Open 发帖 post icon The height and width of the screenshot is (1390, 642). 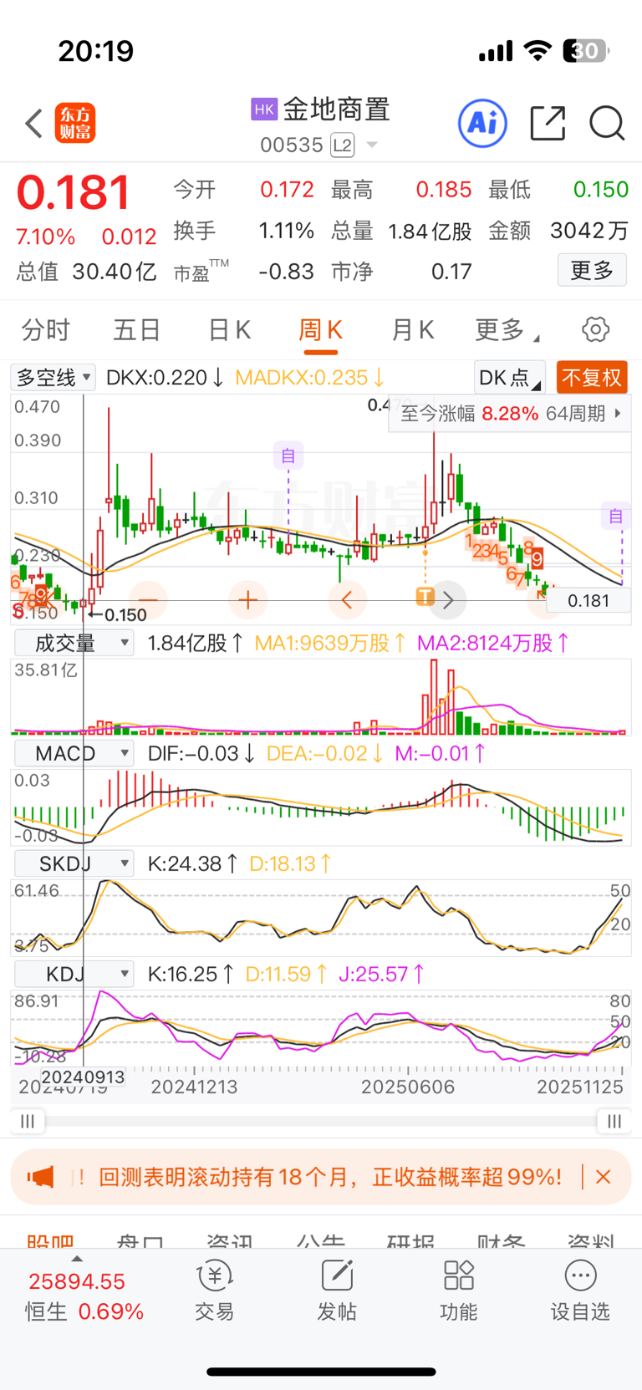pos(337,1291)
